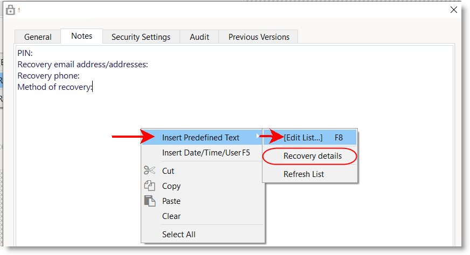The width and height of the screenshot is (470, 255).
Task: Click the Recovery email address line
Action: 82,65
